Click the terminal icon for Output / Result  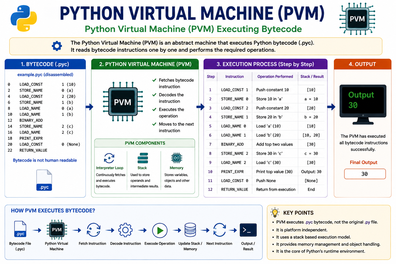point(248,230)
